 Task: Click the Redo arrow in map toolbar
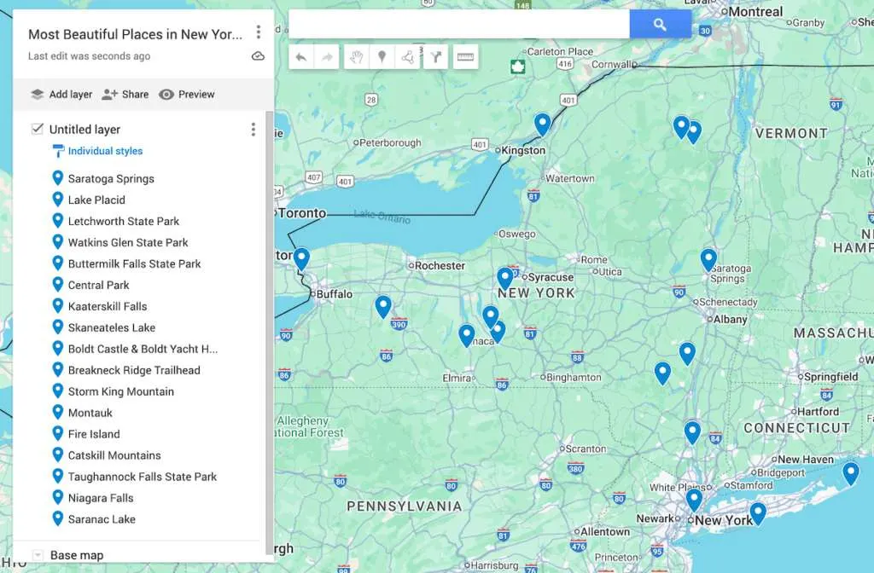(x=327, y=57)
